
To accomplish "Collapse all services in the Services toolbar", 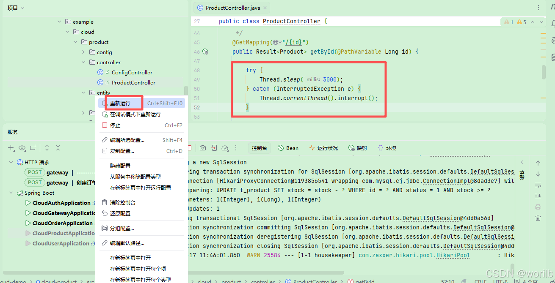I will pos(58,148).
